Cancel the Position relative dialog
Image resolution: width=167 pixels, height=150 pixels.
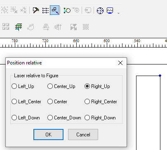(x=83, y=134)
